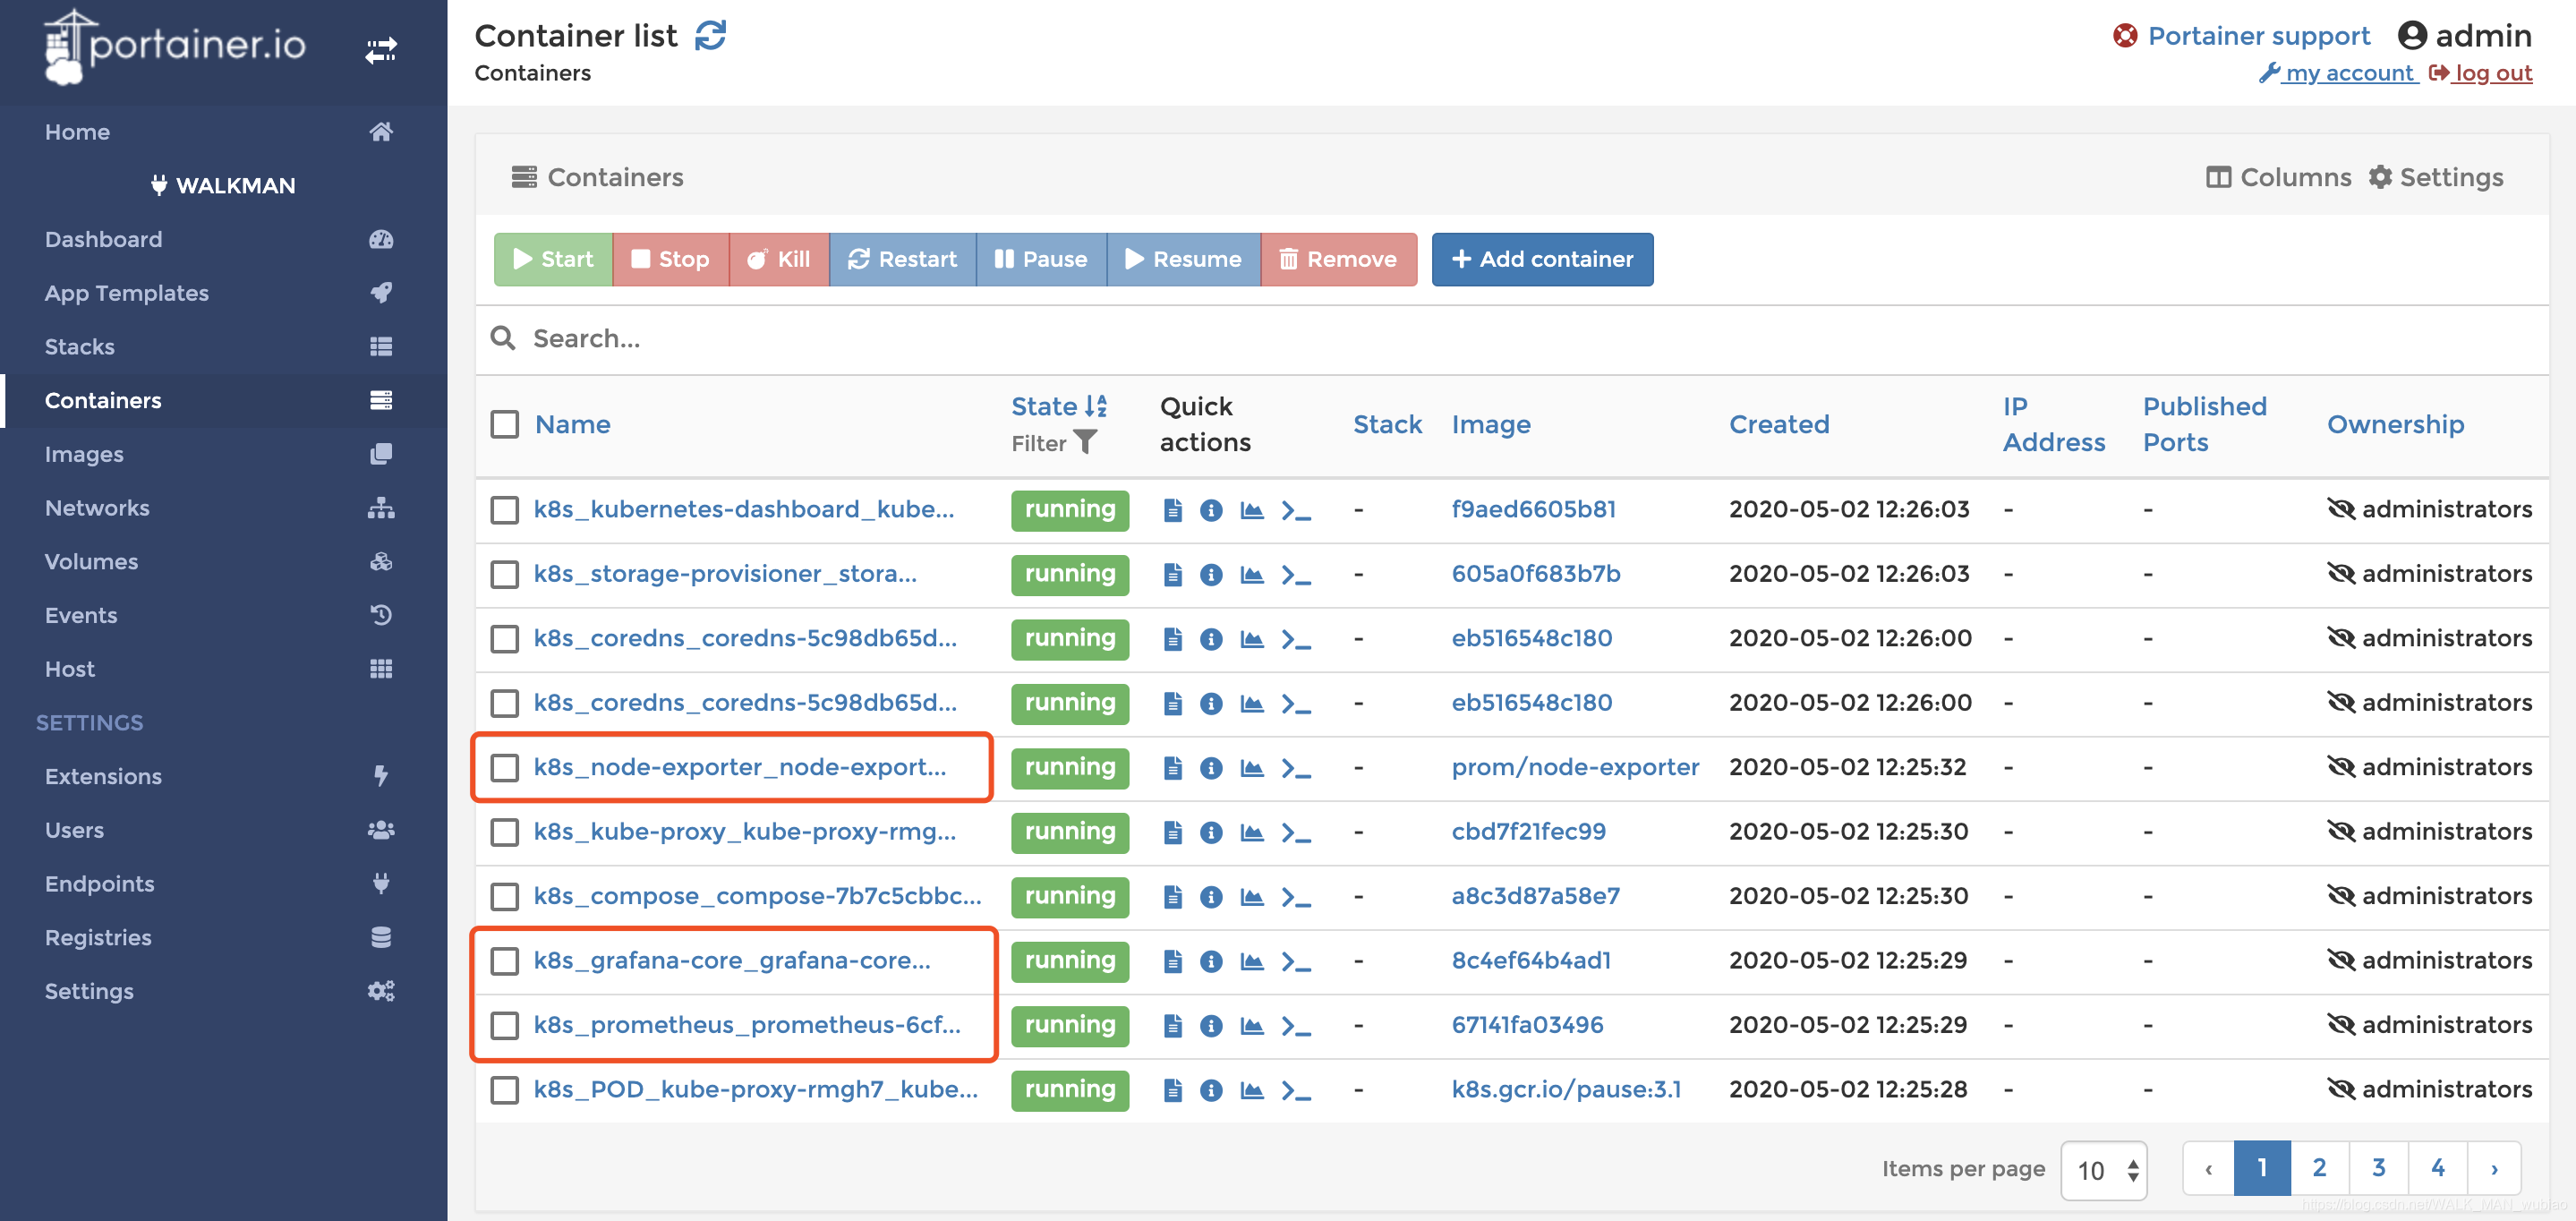Open Images in the sidebar
This screenshot has height=1221, width=2576.
224,454
